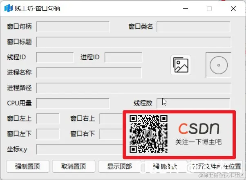Click the CPU用量 label
This screenshot has height=180, width=246.
[19, 103]
